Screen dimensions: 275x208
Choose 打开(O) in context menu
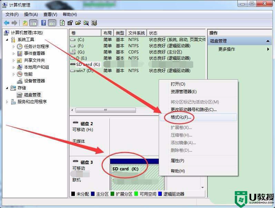click(198, 84)
